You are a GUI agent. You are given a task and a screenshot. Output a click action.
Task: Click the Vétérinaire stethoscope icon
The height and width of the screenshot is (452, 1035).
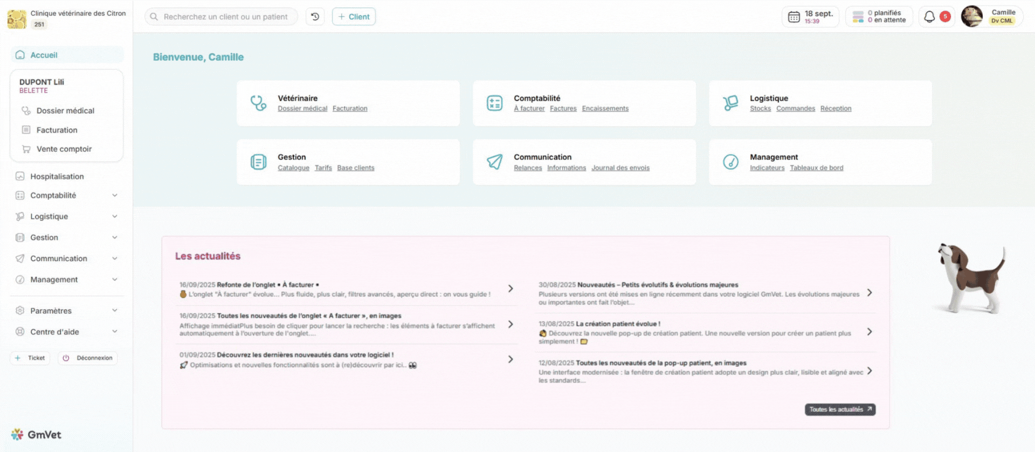point(258,103)
